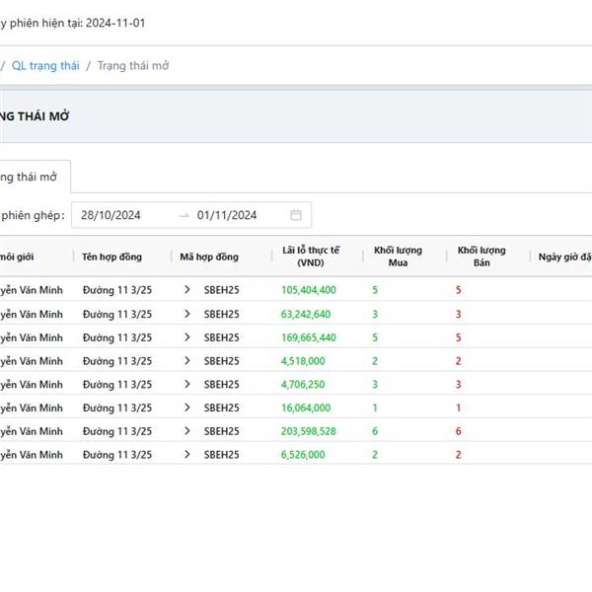Expand row with profit 4,706,250
Image resolution: width=592 pixels, height=592 pixels.
[186, 384]
